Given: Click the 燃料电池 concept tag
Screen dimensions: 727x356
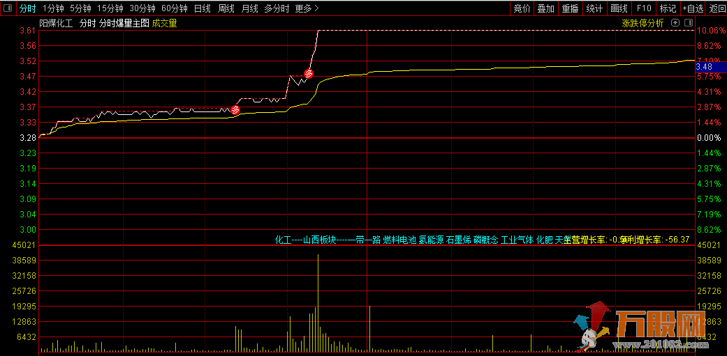Looking at the screenshot, I should (x=399, y=240).
